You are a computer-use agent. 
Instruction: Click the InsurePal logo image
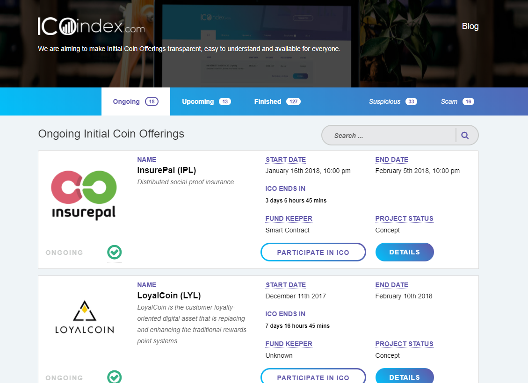click(x=84, y=195)
